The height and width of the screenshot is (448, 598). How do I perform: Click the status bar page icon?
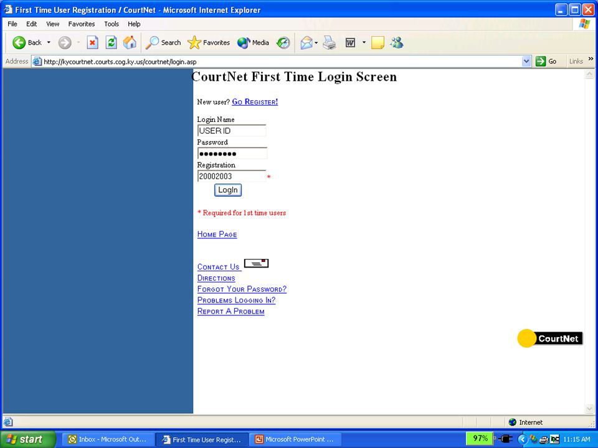[7, 422]
